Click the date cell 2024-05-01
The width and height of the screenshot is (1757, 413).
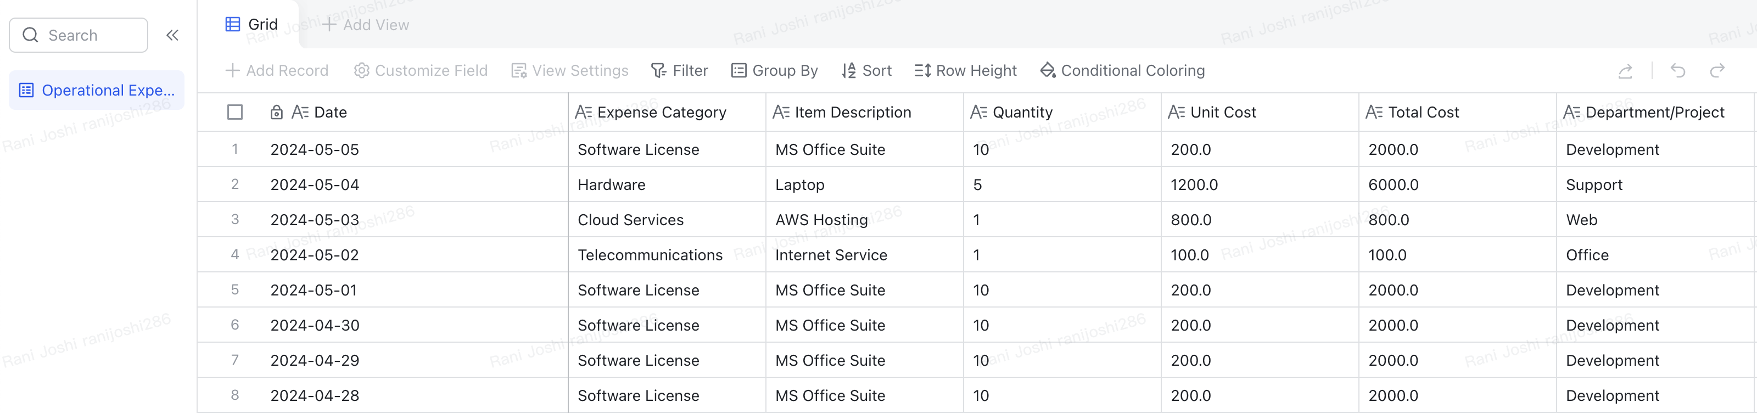[x=417, y=290]
